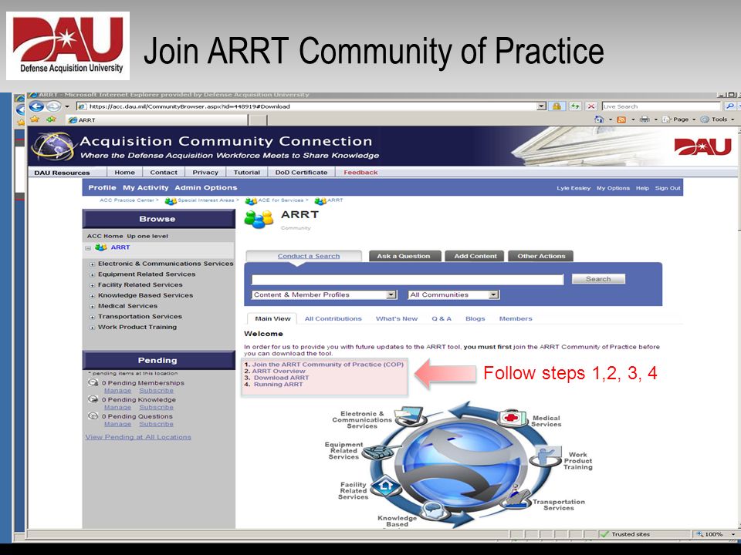The width and height of the screenshot is (741, 555).
Task: Switch to the What's New tab
Action: (x=397, y=318)
